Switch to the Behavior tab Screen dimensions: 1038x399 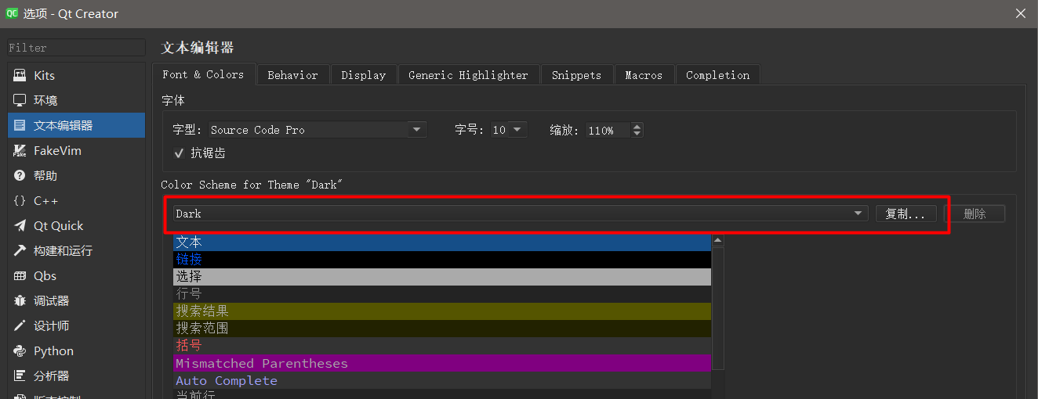[292, 75]
